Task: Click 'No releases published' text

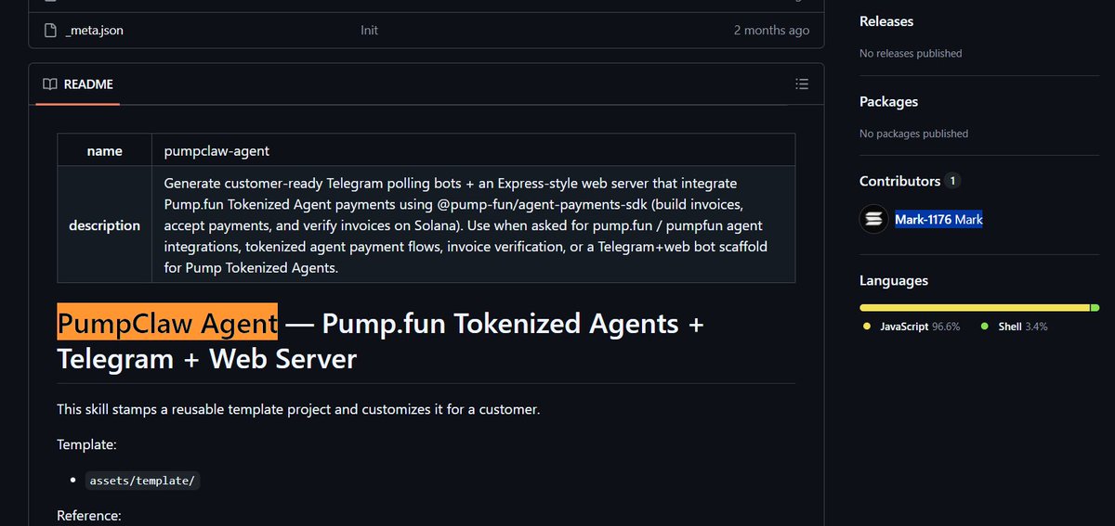Action: [911, 54]
